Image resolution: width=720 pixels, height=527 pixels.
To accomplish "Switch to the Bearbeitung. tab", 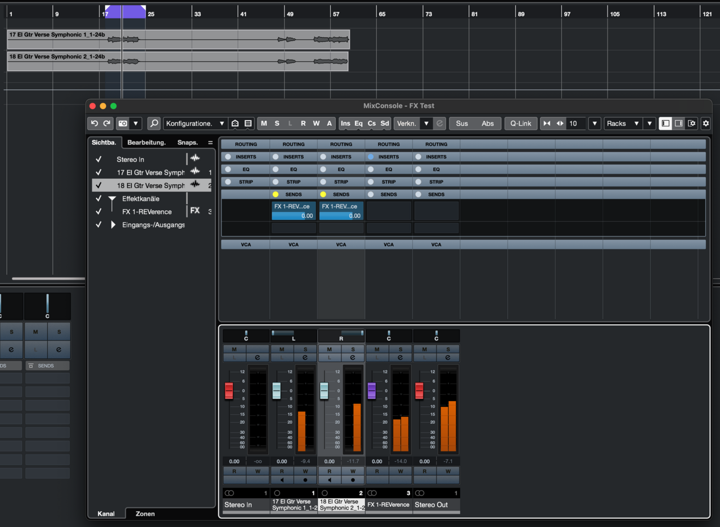I will (146, 143).
